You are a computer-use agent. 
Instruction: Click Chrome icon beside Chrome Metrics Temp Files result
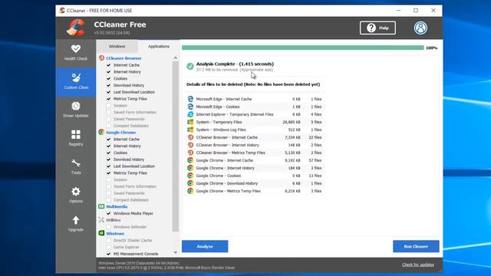click(x=190, y=191)
